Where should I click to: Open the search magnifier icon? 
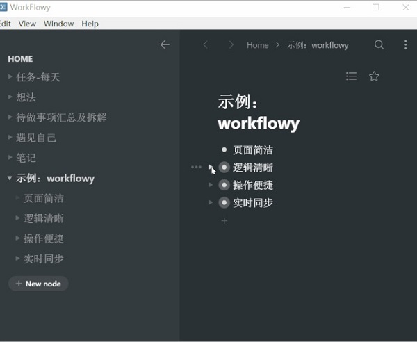click(x=379, y=44)
